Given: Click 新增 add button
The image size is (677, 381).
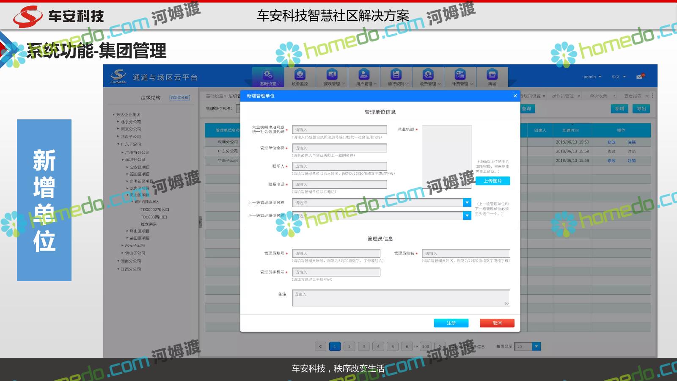Looking at the screenshot, I should (x=619, y=109).
